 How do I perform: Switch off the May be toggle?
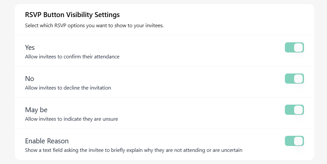(294, 110)
